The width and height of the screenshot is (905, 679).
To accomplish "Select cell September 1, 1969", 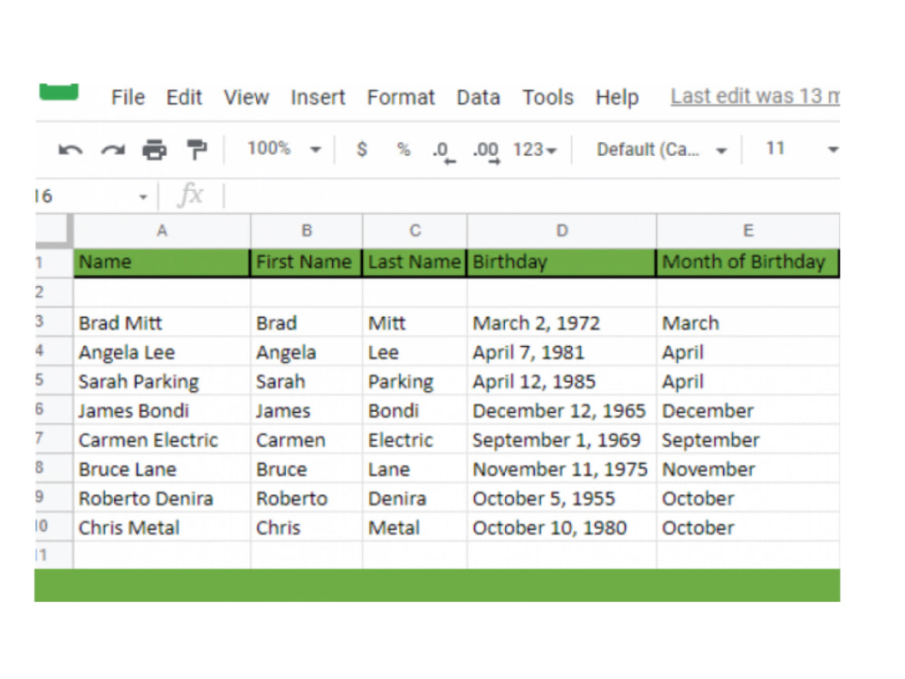I will coord(562,441).
